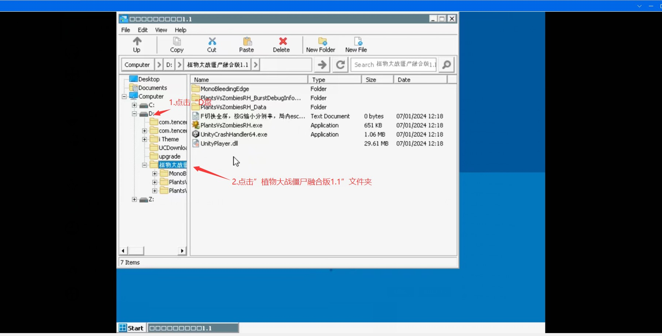Click the red Delete icon

click(x=283, y=41)
